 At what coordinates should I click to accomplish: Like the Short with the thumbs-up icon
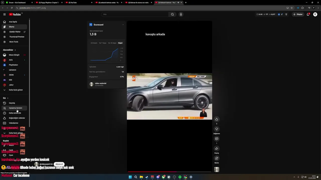(x=217, y=119)
